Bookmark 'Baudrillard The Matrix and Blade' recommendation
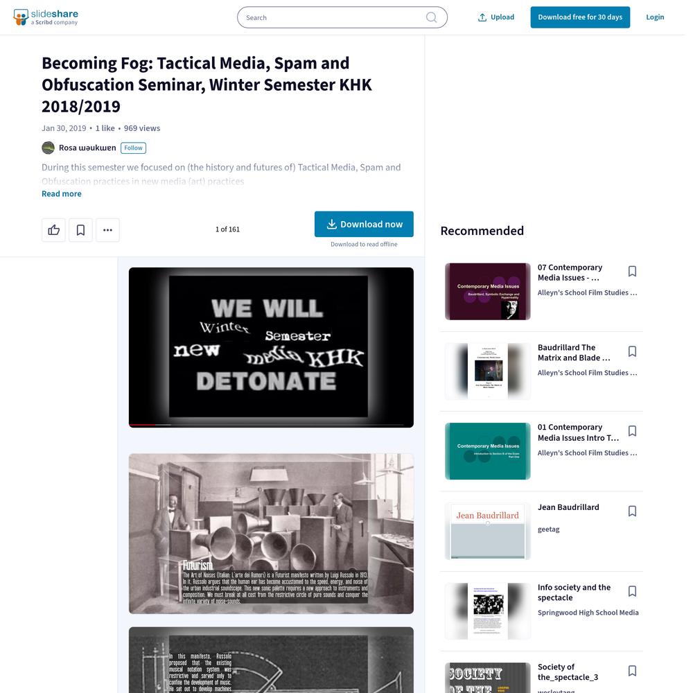Image resolution: width=693 pixels, height=693 pixels. point(632,351)
